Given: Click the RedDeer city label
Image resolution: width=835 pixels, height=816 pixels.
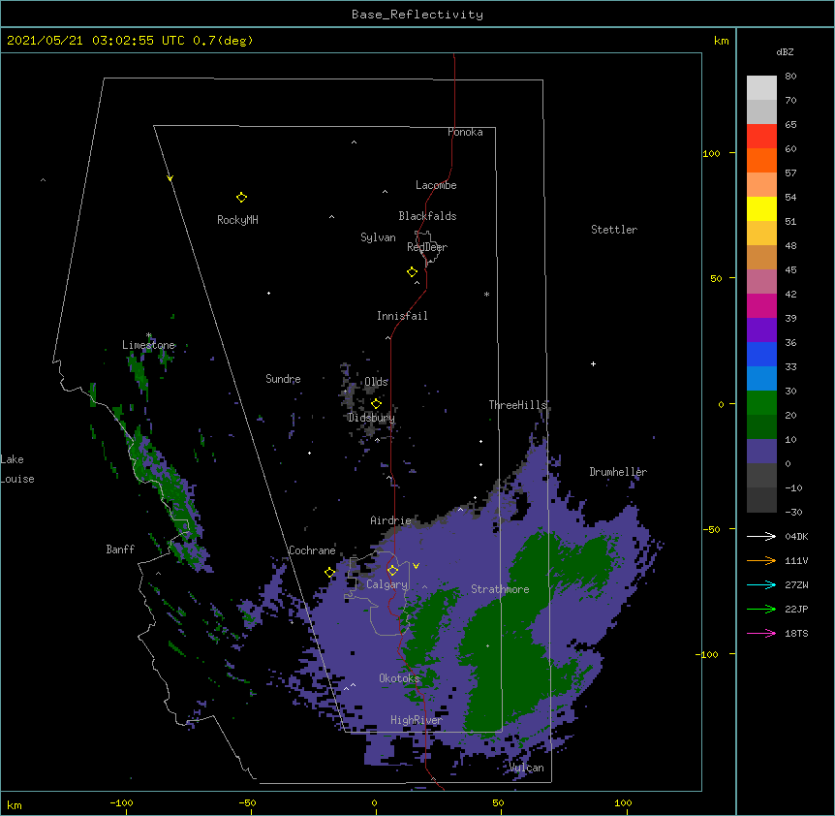Looking at the screenshot, I should pos(427,247).
